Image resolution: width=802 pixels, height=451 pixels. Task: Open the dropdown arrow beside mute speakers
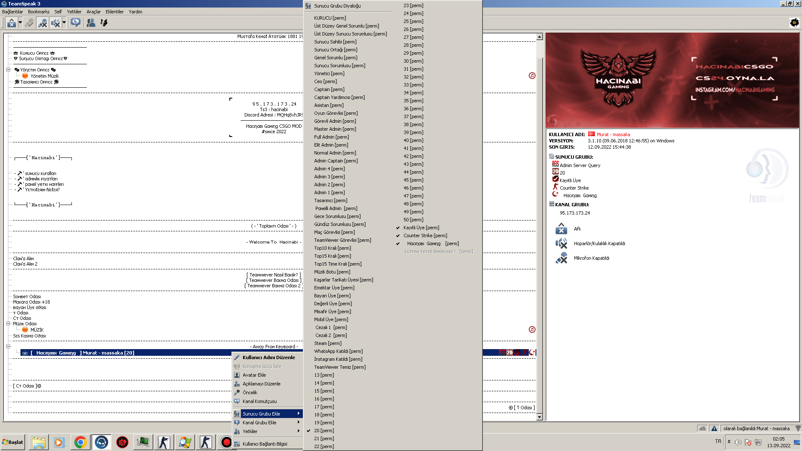click(x=64, y=23)
